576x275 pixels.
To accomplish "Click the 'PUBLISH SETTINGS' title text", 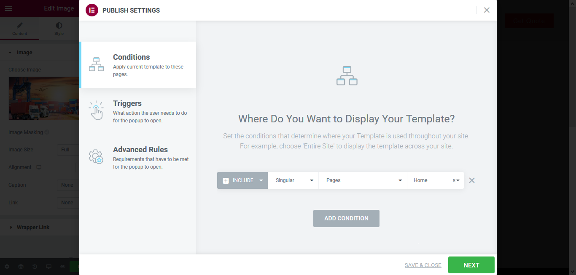I will click(131, 11).
